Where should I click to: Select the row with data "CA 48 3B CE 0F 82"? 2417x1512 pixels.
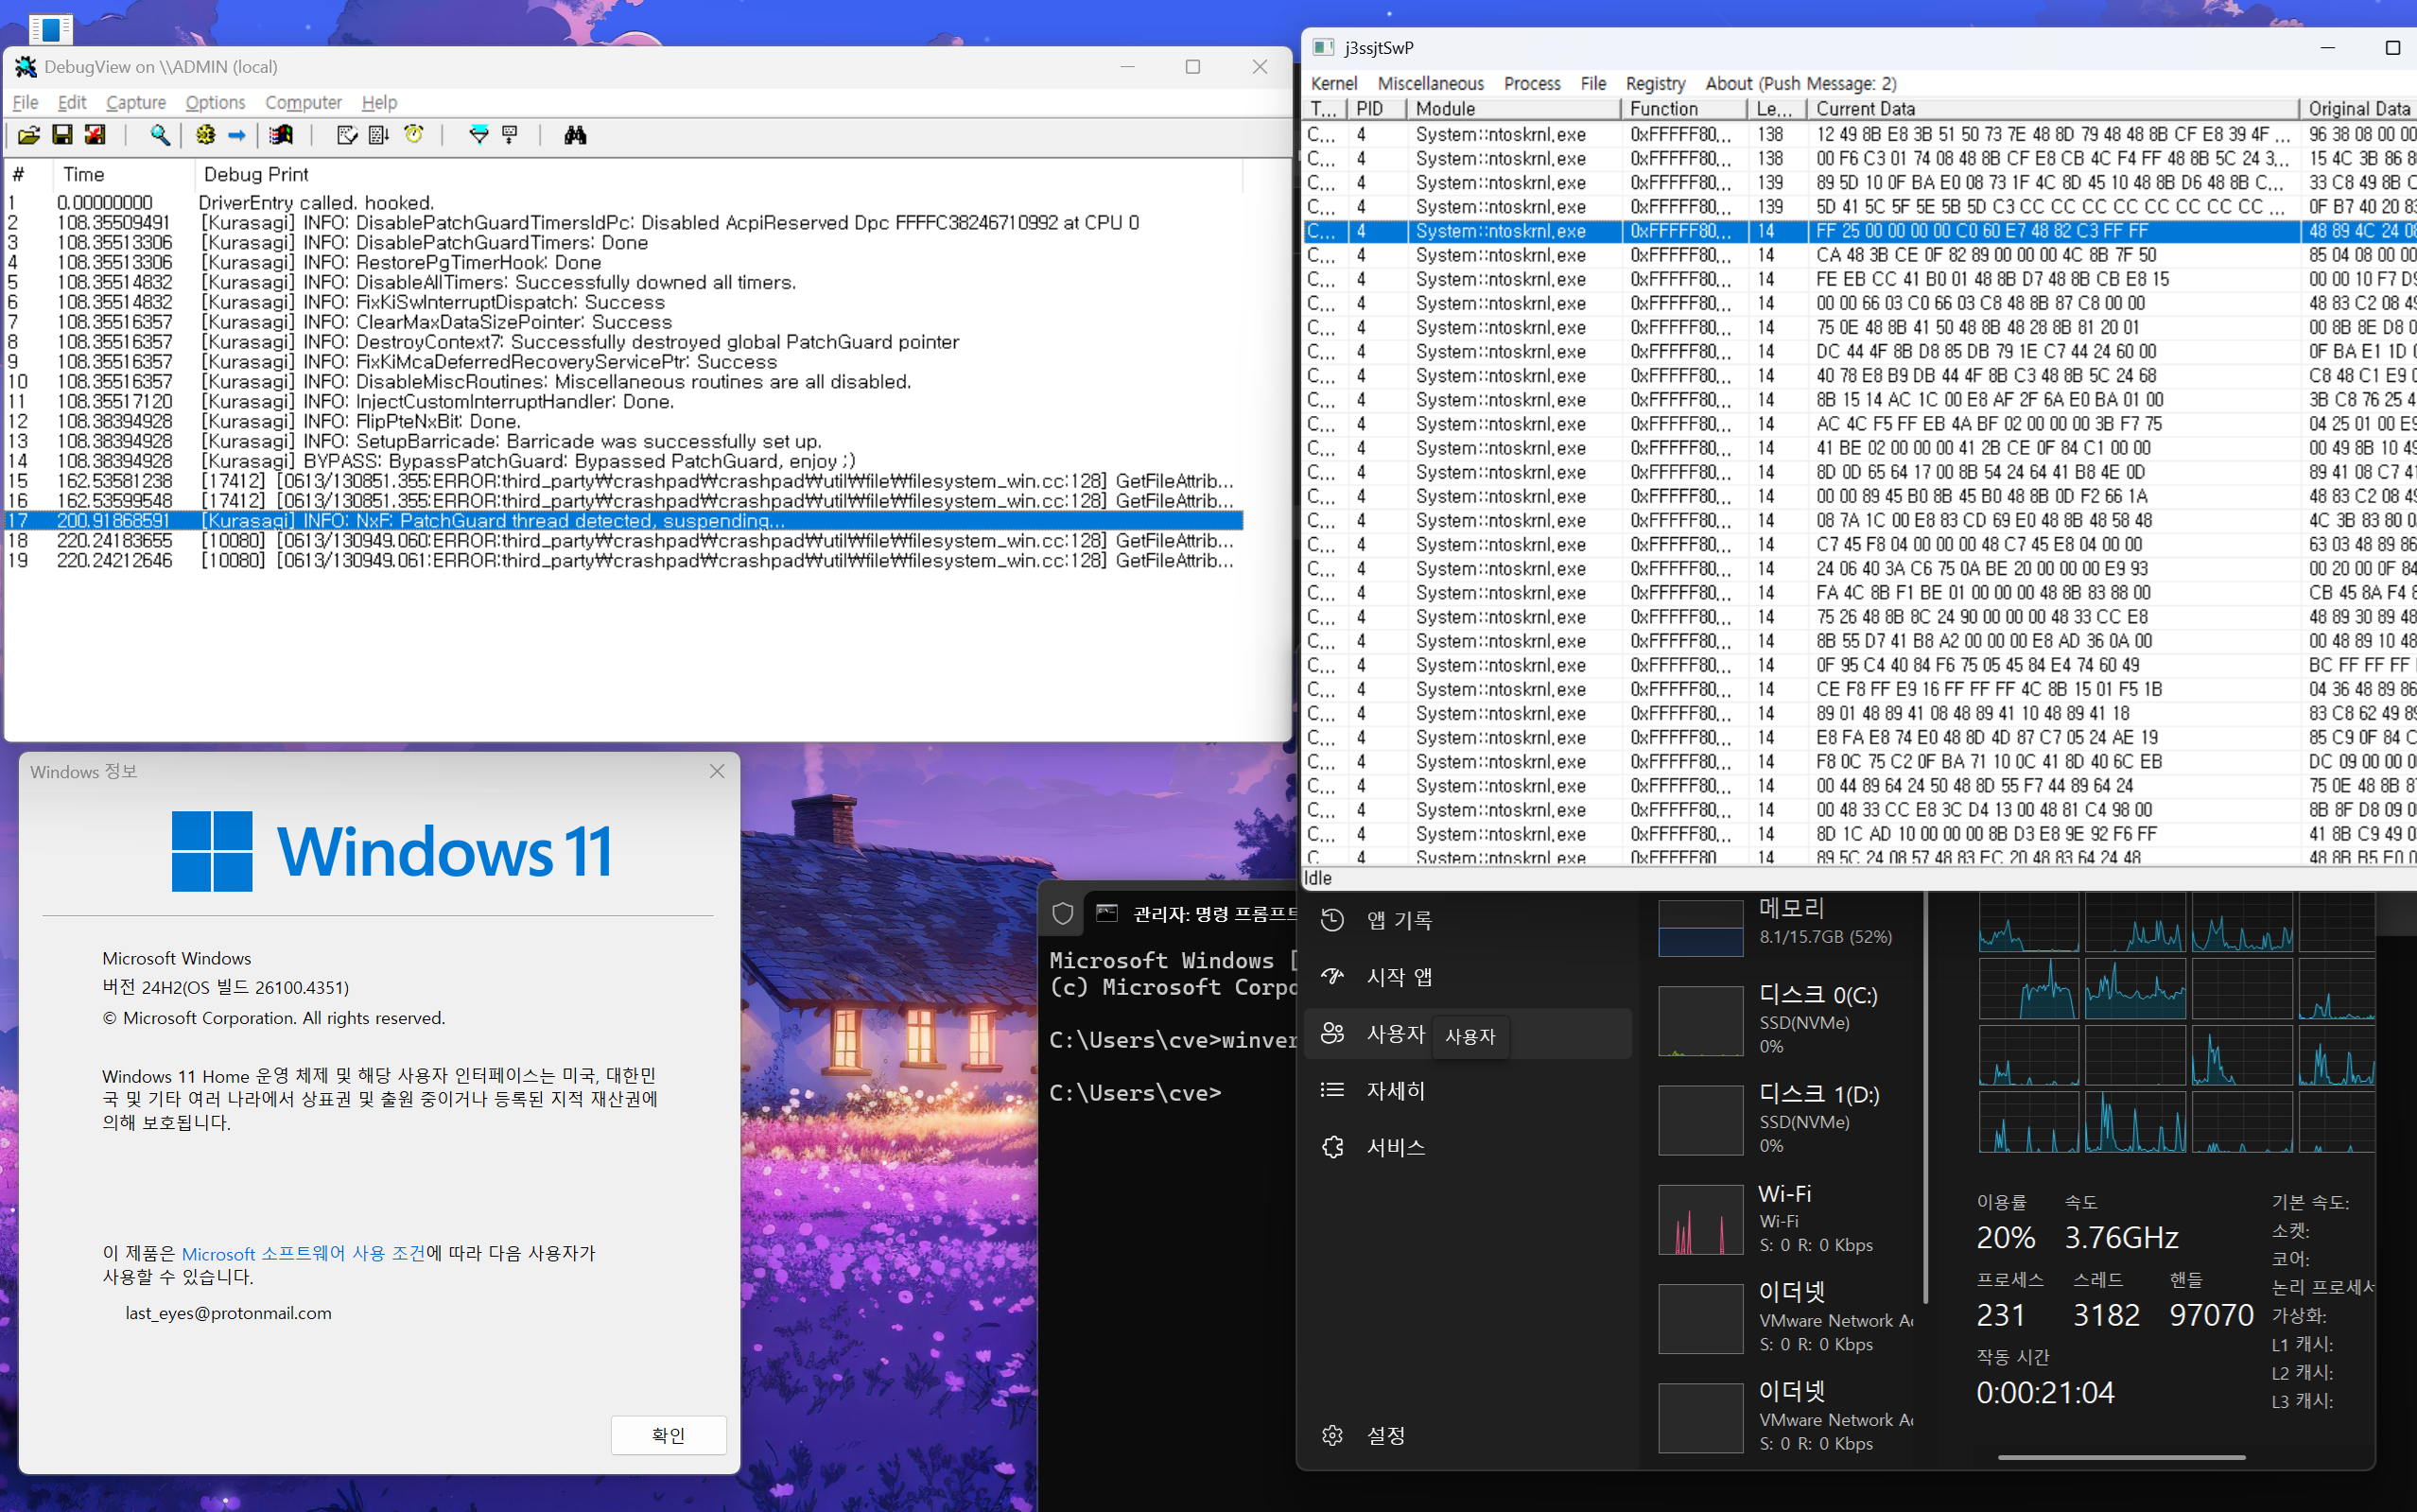tap(1860, 255)
